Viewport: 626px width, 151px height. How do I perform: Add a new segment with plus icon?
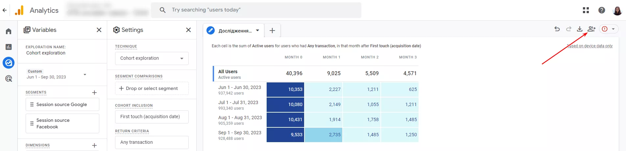click(x=94, y=93)
